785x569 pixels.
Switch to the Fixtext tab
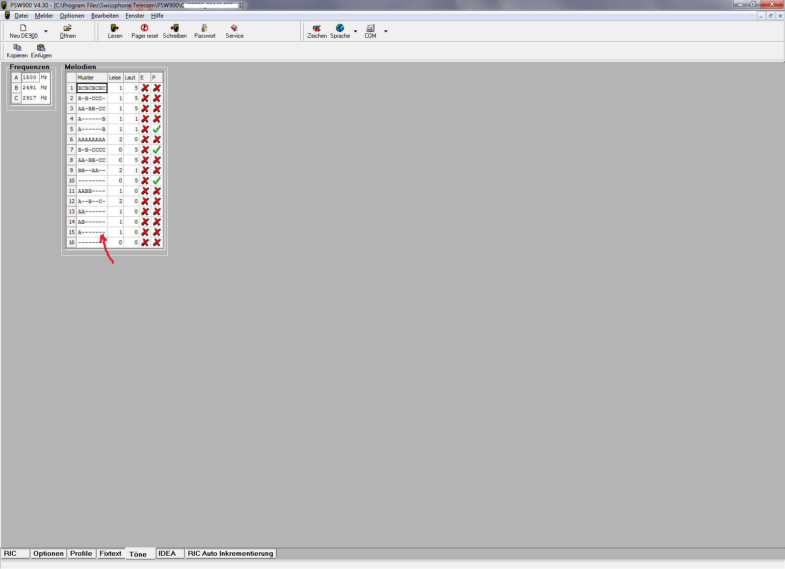pos(110,554)
